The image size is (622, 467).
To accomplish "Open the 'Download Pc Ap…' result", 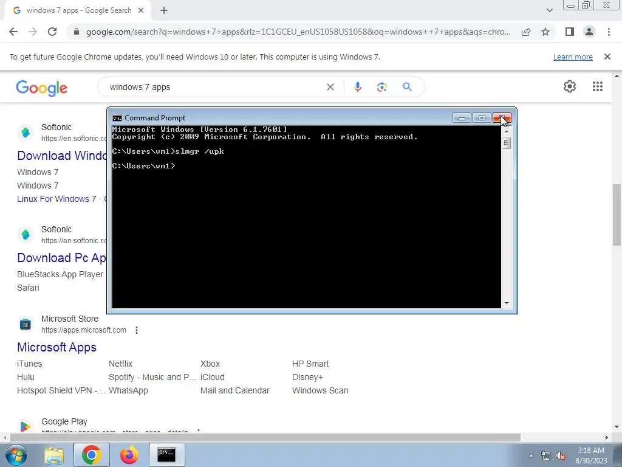I will coord(62,258).
